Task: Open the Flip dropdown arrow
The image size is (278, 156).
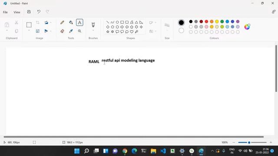Action: [x=51, y=31]
